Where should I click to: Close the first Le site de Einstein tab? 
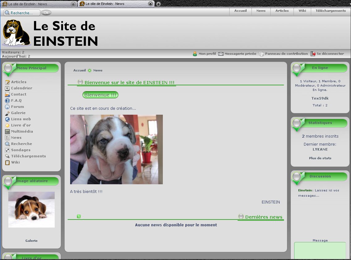tap(73, 4)
